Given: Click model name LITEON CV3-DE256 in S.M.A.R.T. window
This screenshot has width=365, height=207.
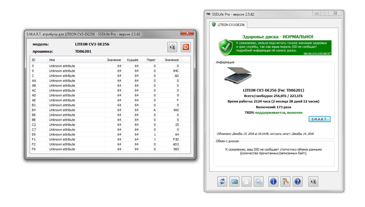Looking at the screenshot, I should pyautogui.click(x=92, y=44).
